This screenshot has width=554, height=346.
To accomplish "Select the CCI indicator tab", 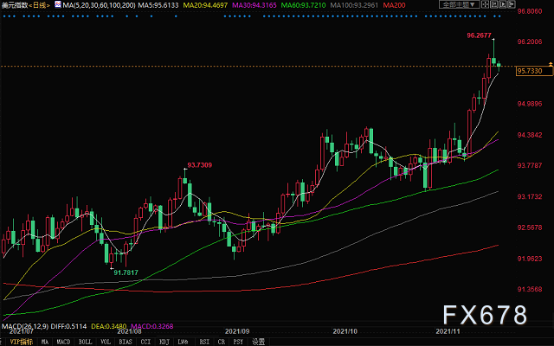I will coord(145,342).
